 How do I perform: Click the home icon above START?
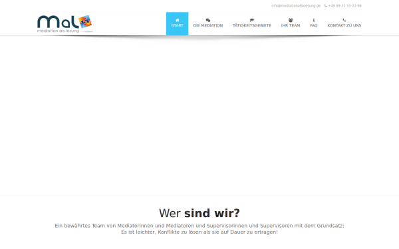point(178,20)
